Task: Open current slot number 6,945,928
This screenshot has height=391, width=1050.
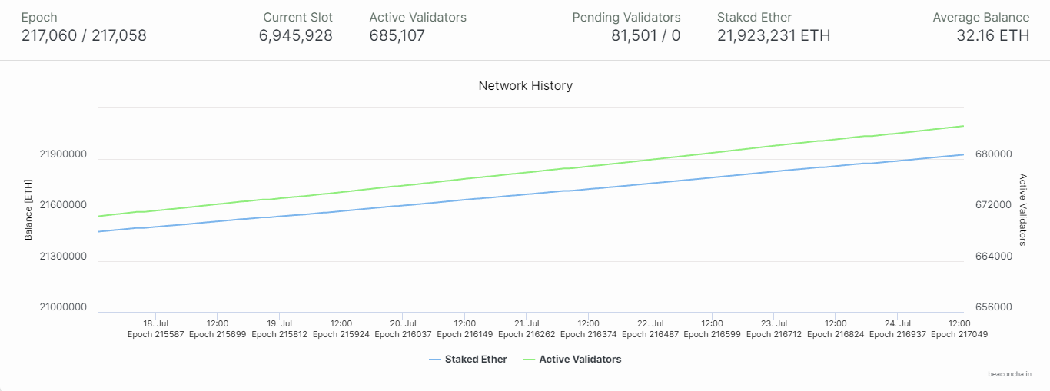Action: click(x=296, y=35)
